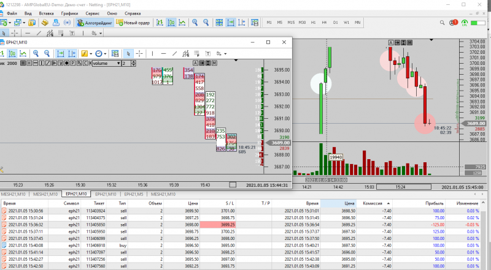Click the green connection status bar
This screenshot has height=270, width=491.
pos(478,23)
